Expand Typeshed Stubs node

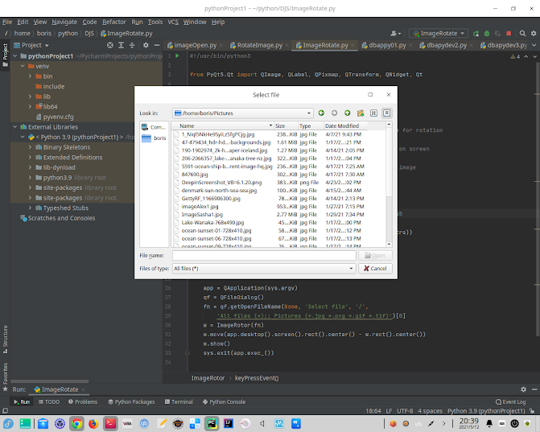30,208
